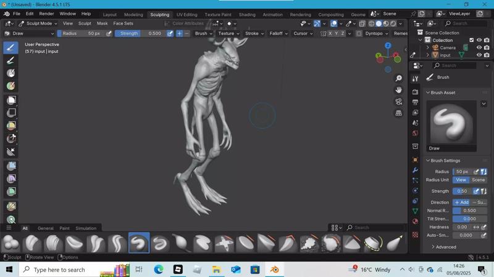Click the zoom magnifier viewport gizmo
The image size is (494, 277).
coord(399,78)
